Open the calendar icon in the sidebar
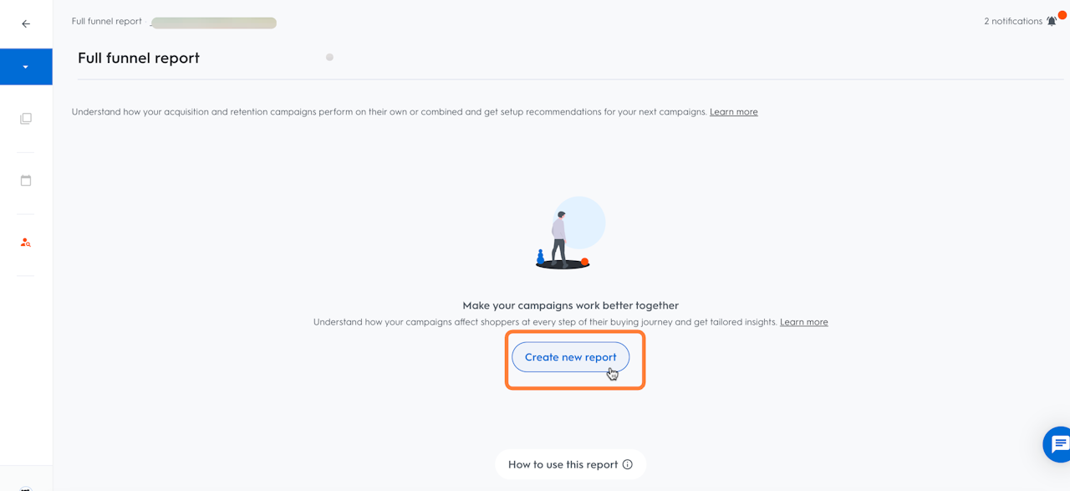 [x=26, y=181]
